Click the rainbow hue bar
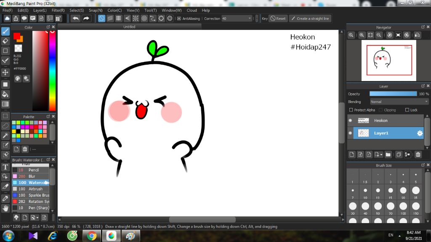Screen dimensions: 431x242 tap(52, 71)
